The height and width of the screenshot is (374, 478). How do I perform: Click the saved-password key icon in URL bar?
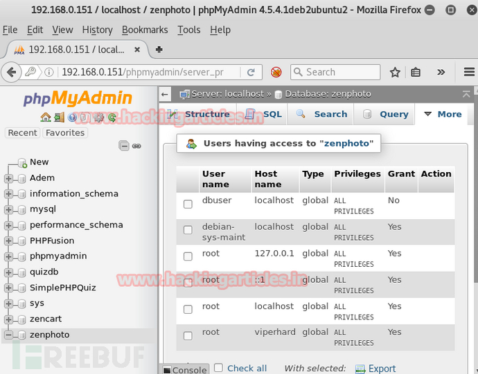[x=30, y=72]
